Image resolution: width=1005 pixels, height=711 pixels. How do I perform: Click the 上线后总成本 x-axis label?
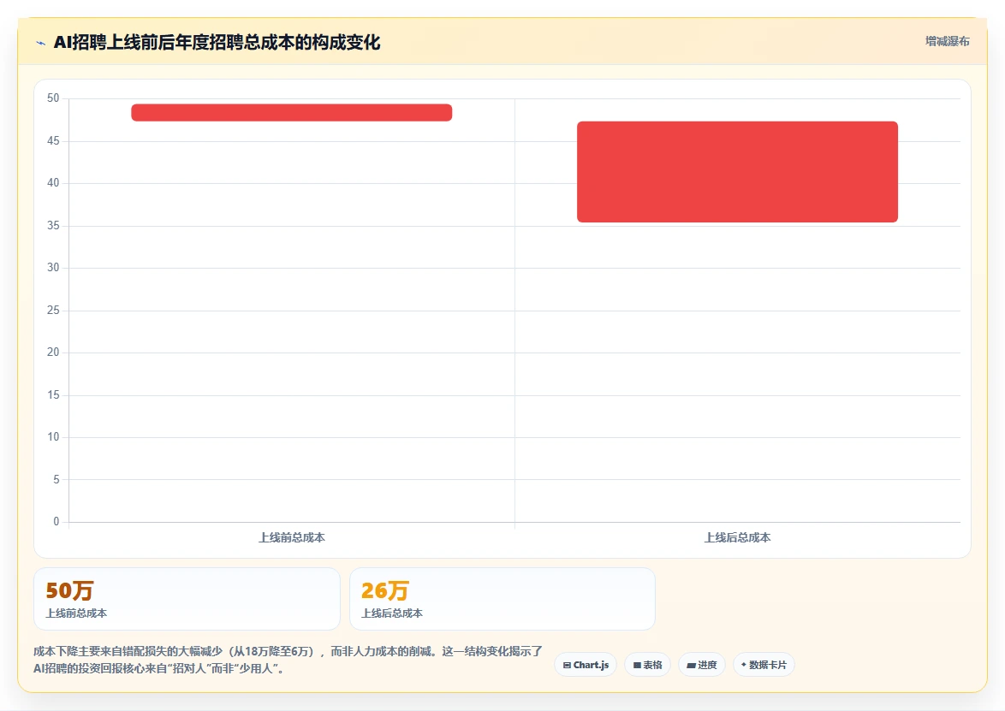[x=737, y=537]
